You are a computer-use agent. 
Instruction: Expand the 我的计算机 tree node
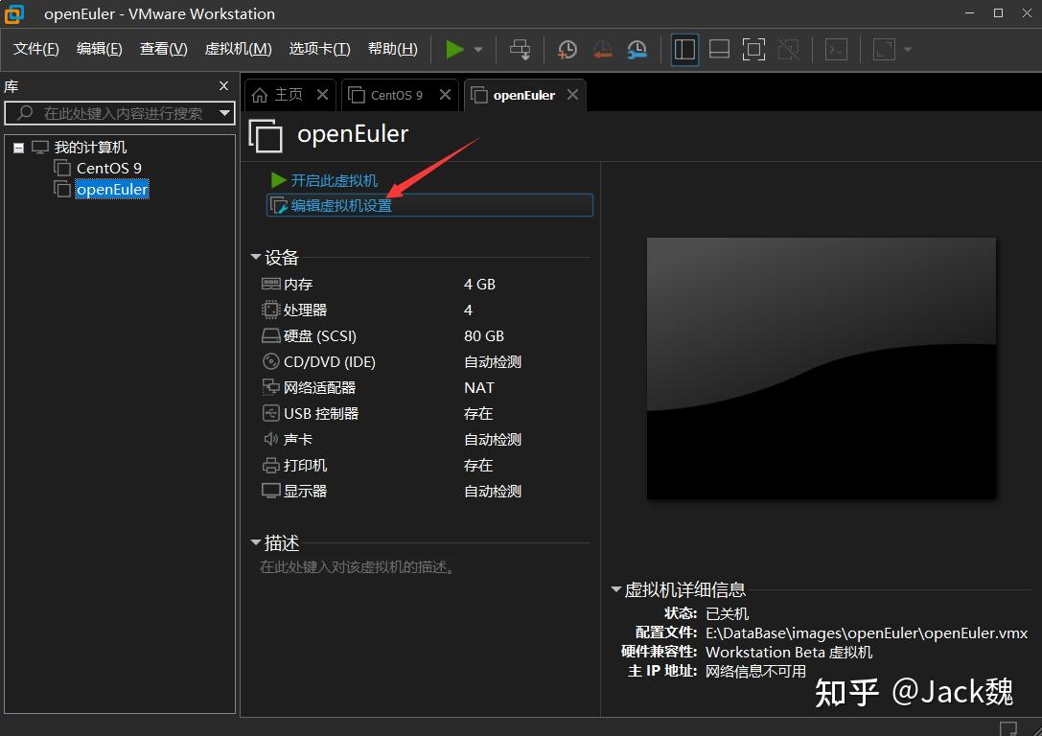tap(19, 147)
